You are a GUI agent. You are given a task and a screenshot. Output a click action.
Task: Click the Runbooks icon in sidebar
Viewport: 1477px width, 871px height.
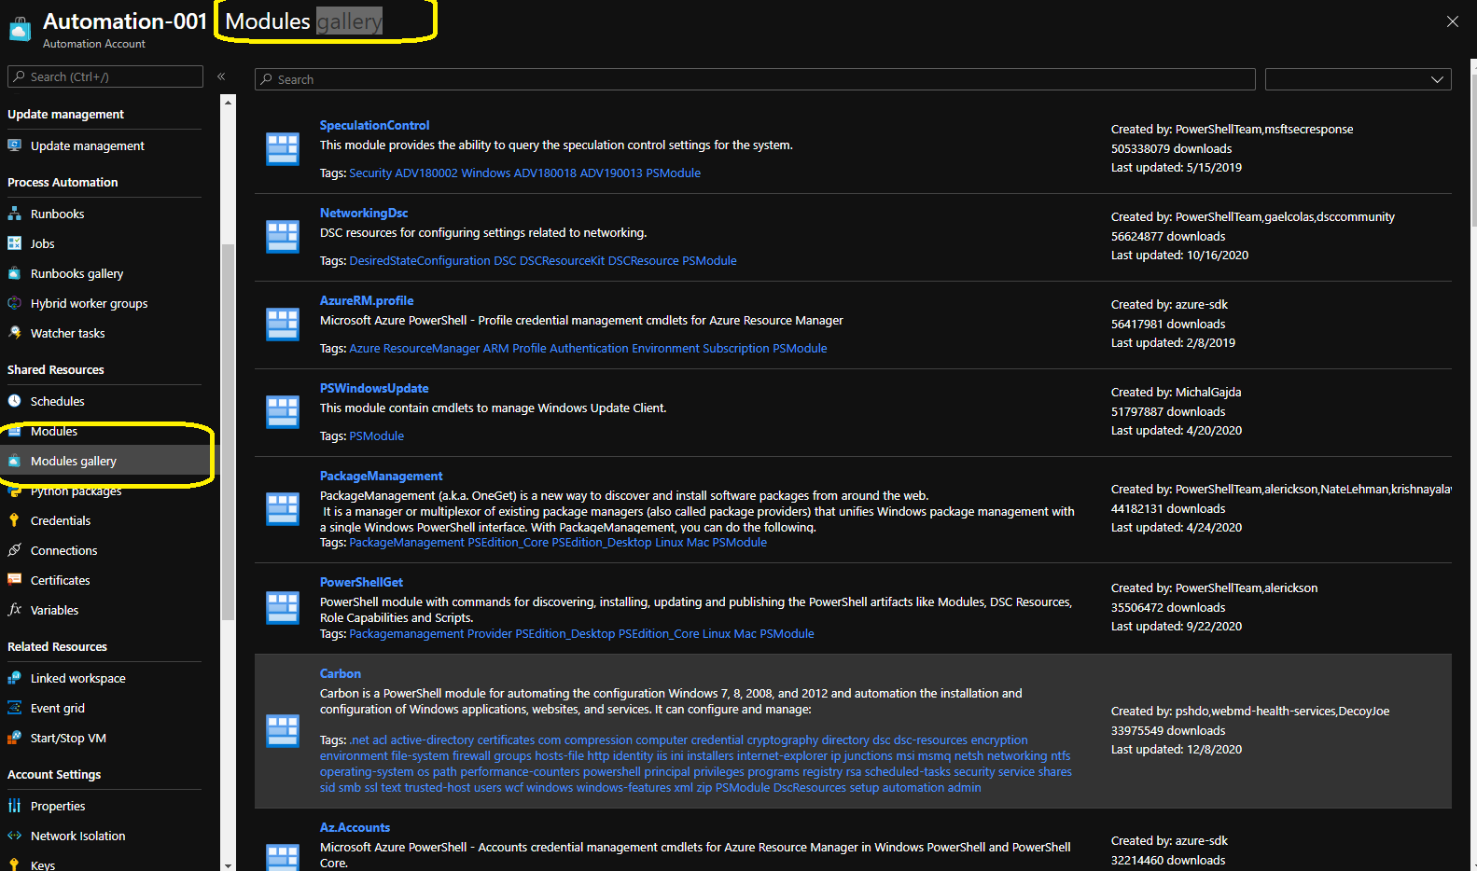pos(14,214)
